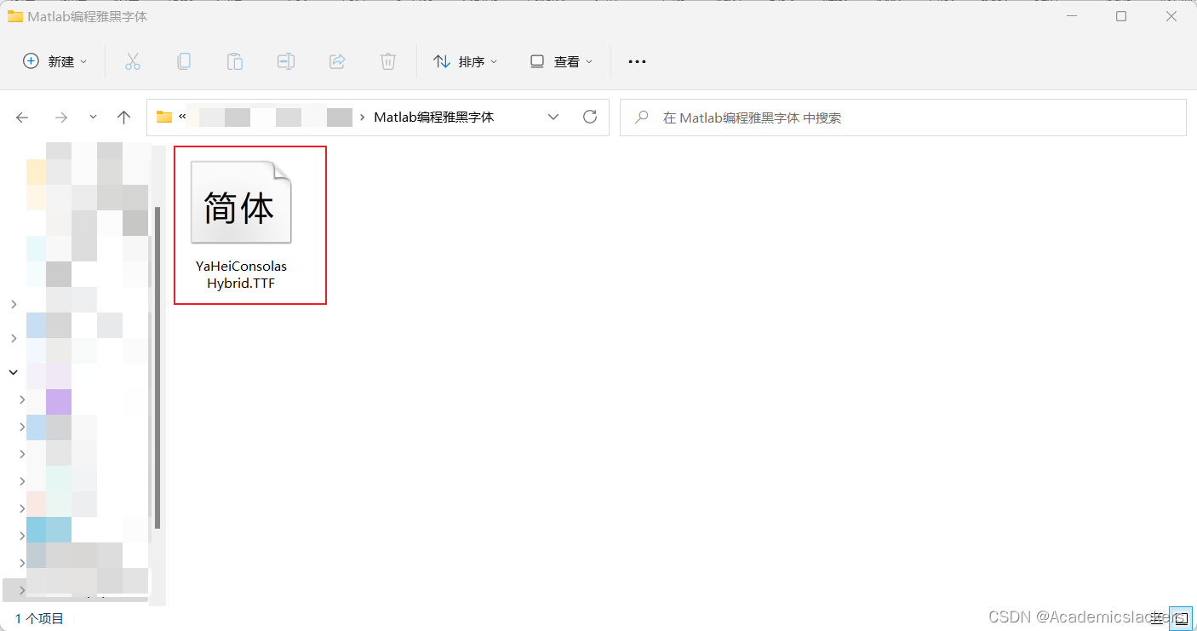Viewport: 1197px width, 631px height.
Task: Go back to the previous folder
Action: (x=22, y=117)
